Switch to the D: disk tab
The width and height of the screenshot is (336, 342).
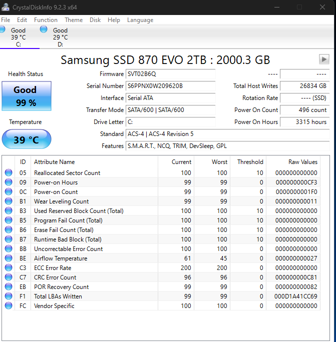pyautogui.click(x=59, y=37)
